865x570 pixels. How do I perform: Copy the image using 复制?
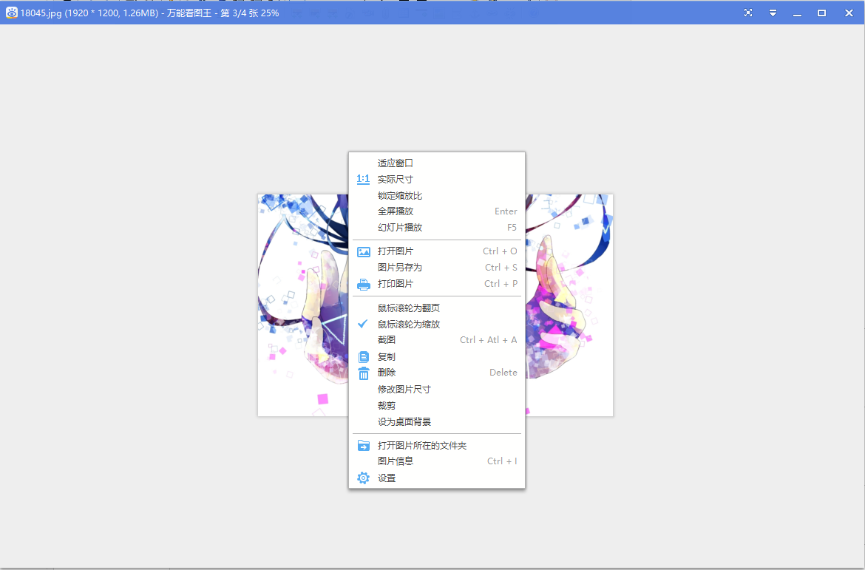coord(436,356)
